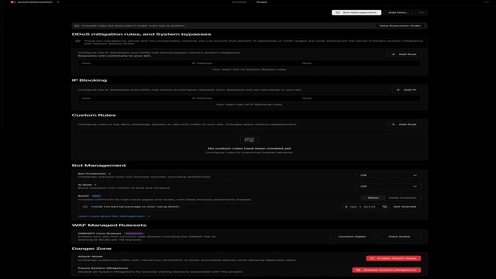The width and height of the screenshot is (496, 279).
Task: Click the npm i botid command field
Action: [362, 207]
